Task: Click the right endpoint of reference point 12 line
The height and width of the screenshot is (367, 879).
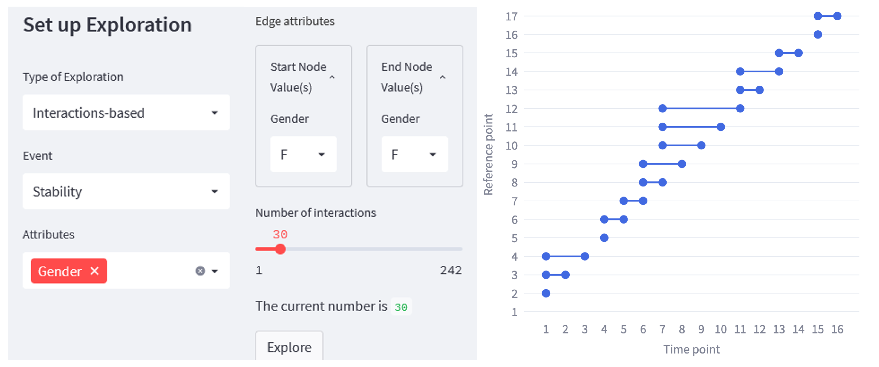Action: click(x=740, y=108)
